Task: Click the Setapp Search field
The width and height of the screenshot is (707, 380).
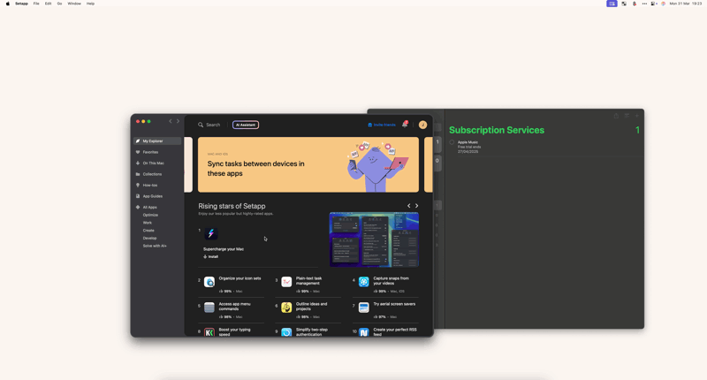Action: (209, 125)
